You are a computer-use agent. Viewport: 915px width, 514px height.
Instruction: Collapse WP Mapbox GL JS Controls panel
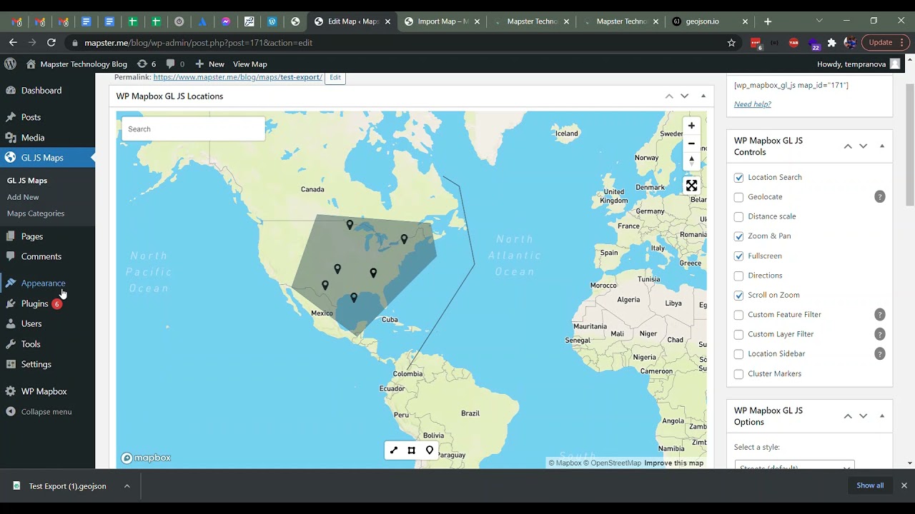point(882,146)
